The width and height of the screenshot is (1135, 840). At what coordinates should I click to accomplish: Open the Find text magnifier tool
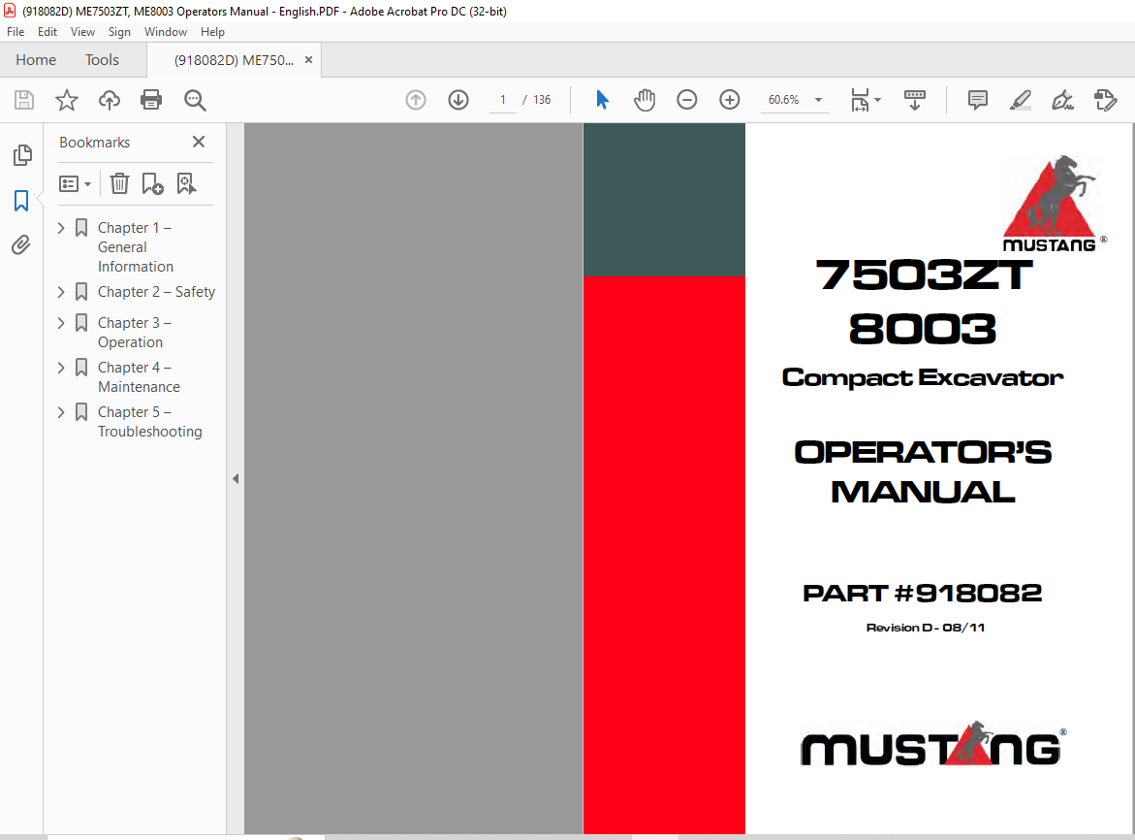(x=195, y=100)
